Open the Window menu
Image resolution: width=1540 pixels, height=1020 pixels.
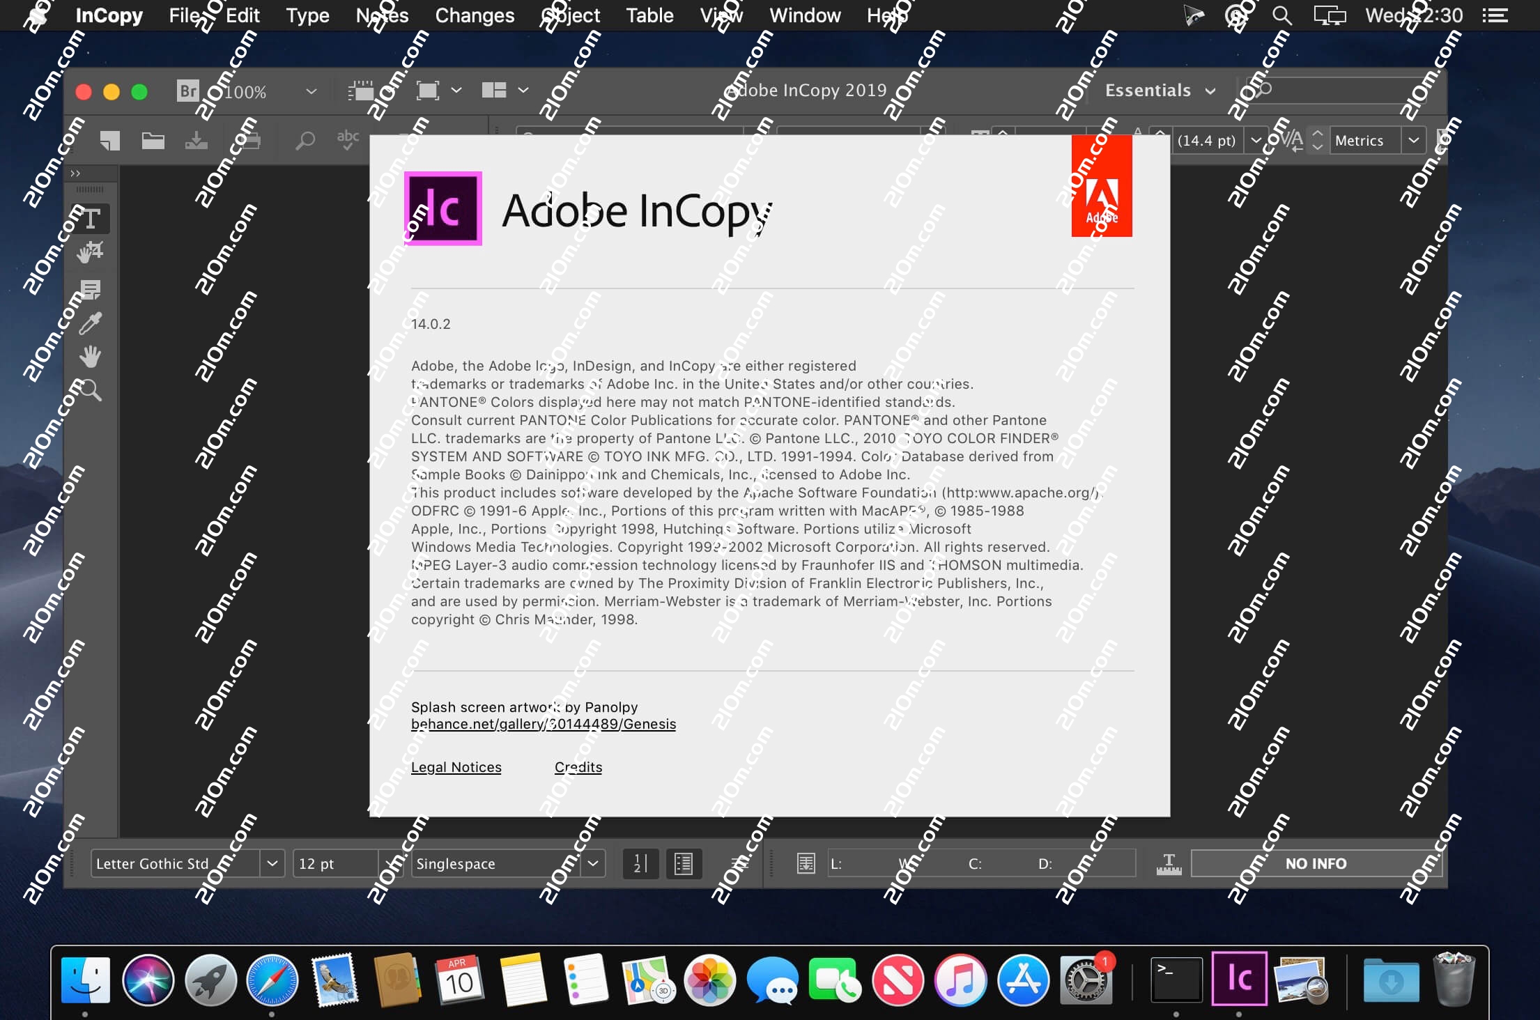[805, 15]
